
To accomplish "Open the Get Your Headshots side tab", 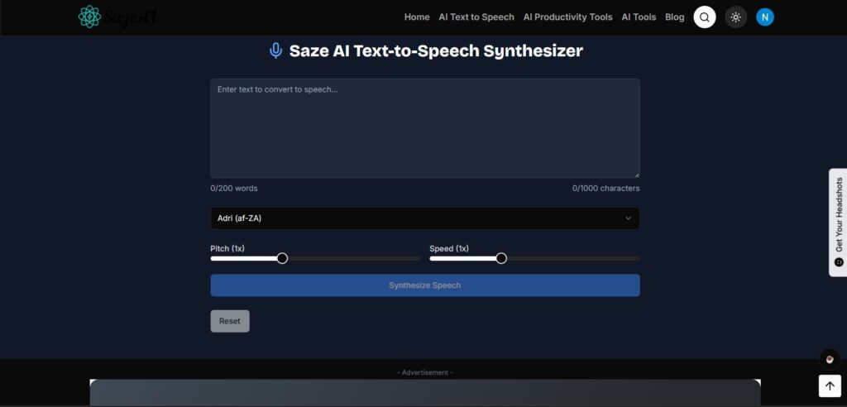I will pos(839,223).
